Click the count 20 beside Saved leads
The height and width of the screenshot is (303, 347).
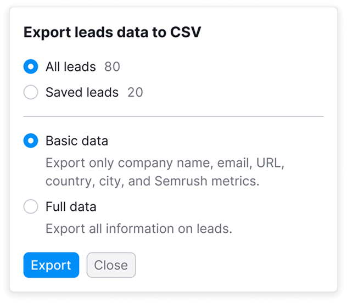pos(135,92)
